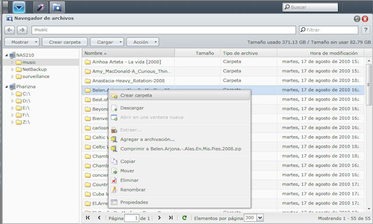373x224 pixels.
Task: Open the Cargar dropdown
Action: 107,42
